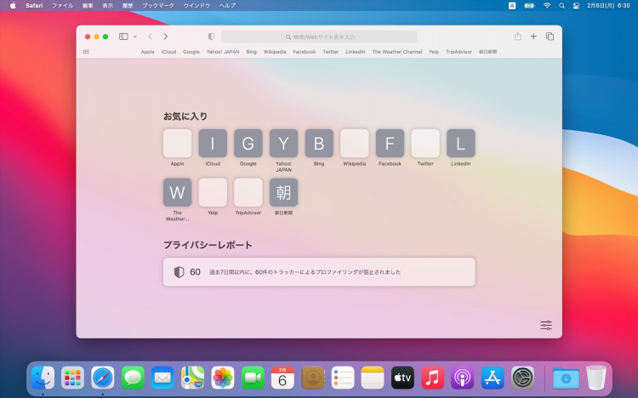The width and height of the screenshot is (638, 398).
Task: Open the Privacy Report shield in toolbar
Action: click(x=211, y=37)
